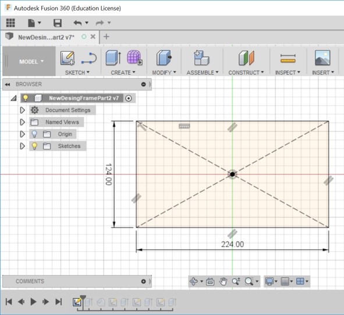Toggle the activate radio on NewDesingFramePart2
344x315 pixels.
(129, 98)
